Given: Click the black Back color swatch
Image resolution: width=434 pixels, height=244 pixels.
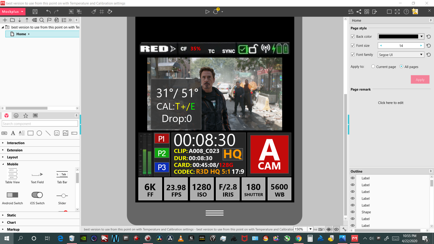Looking at the screenshot, I should pyautogui.click(x=398, y=37).
